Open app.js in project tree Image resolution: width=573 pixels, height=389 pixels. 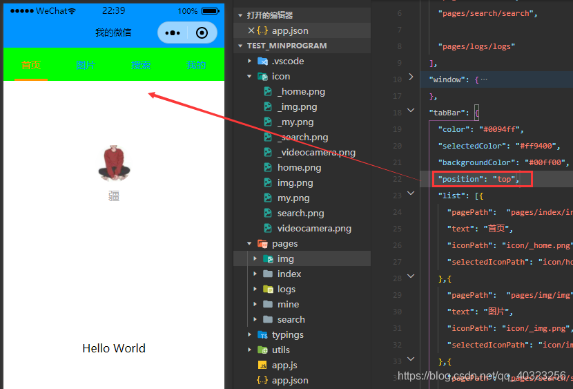(x=284, y=366)
